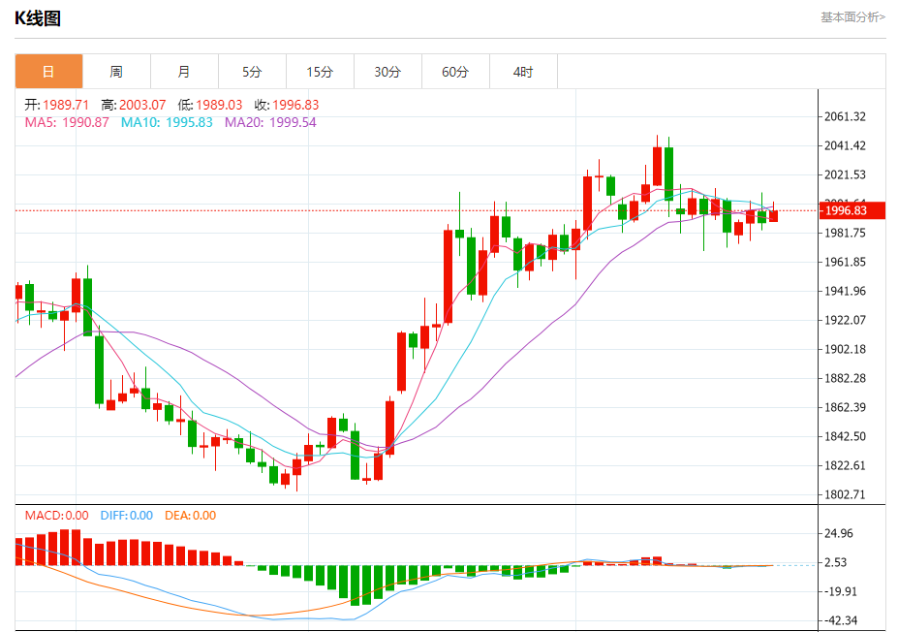This screenshot has height=632, width=898.
Task: Click the 1842.50 price axis label
Action: pyautogui.click(x=845, y=436)
